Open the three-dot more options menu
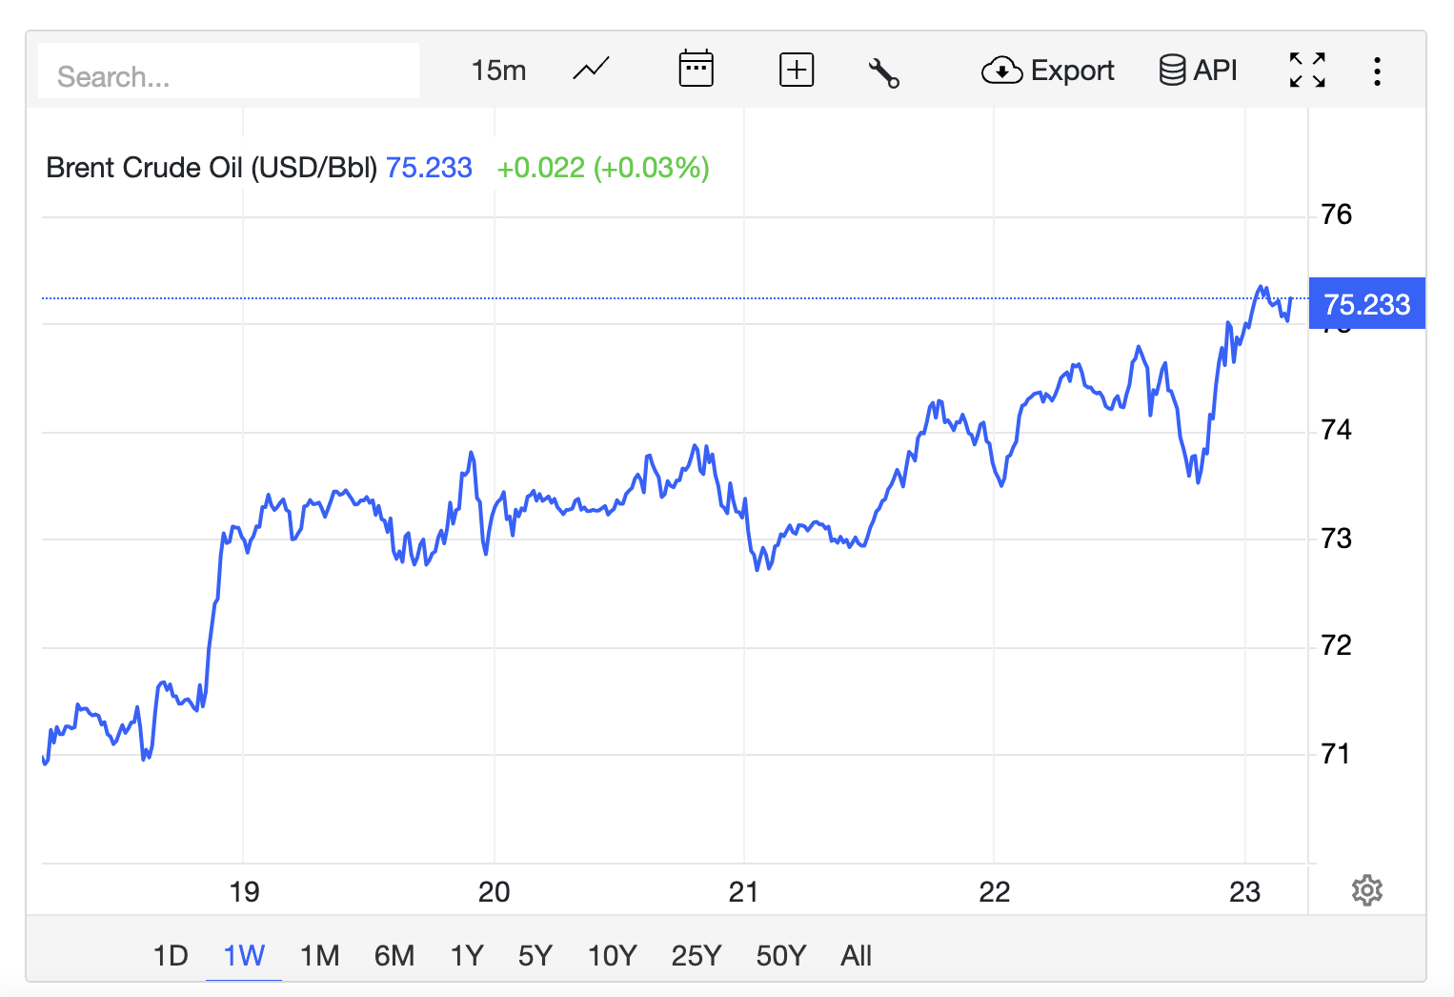This screenshot has width=1454, height=997. pos(1377,71)
